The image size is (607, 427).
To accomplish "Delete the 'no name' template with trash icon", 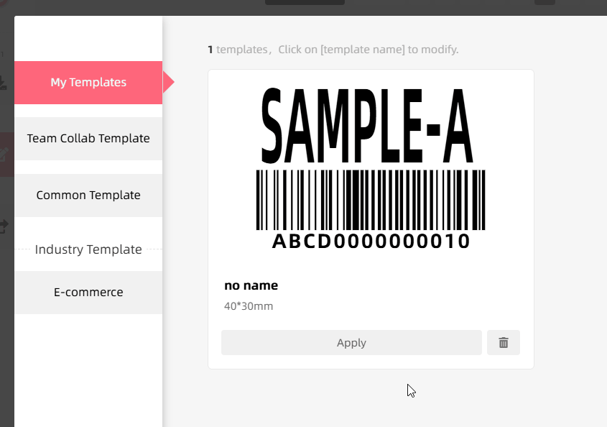I will (x=504, y=343).
